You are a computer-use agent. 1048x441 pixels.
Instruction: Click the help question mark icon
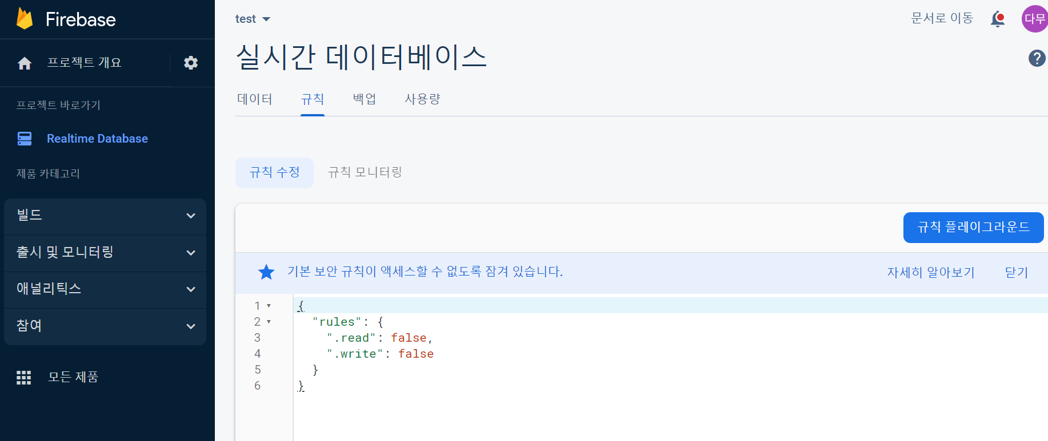tap(1037, 58)
